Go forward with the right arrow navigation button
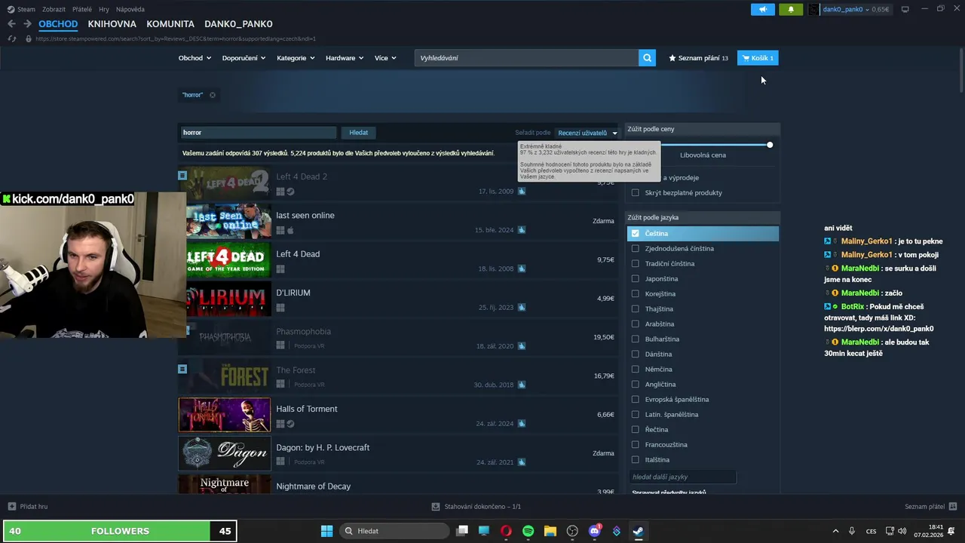This screenshot has width=965, height=543. pyautogui.click(x=27, y=24)
